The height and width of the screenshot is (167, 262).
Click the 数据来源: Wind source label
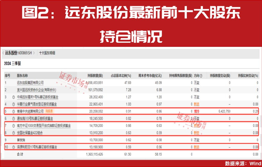point(243,163)
